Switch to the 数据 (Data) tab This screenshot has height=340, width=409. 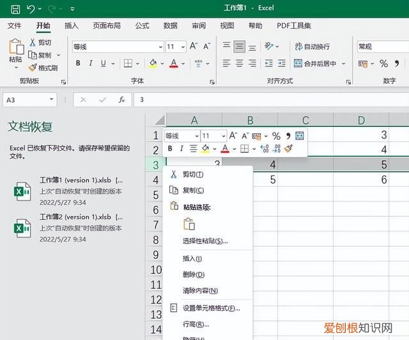coord(171,26)
